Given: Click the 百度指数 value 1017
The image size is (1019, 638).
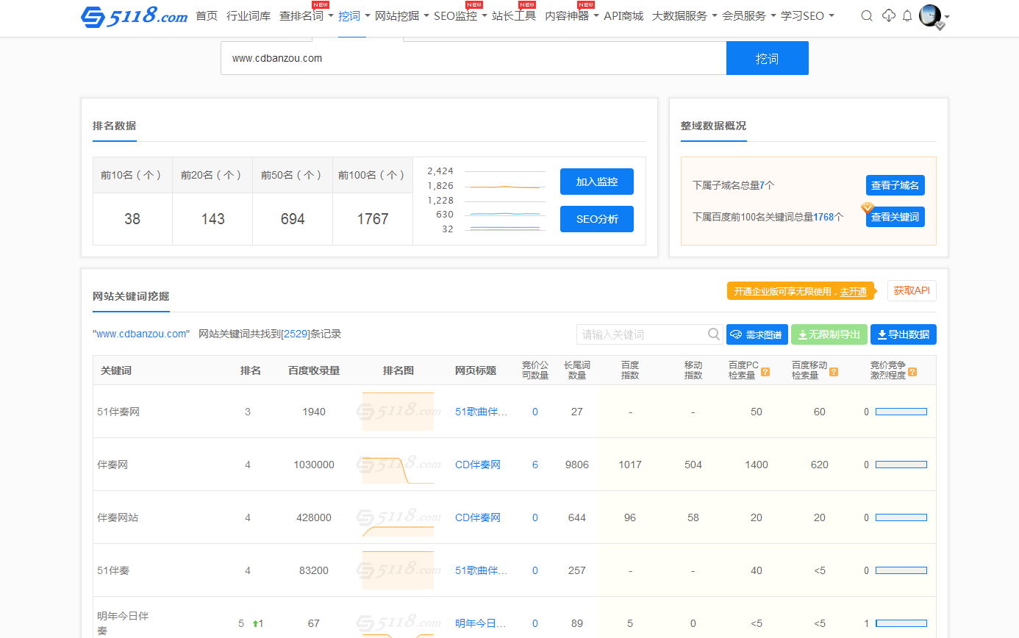Looking at the screenshot, I should (630, 465).
